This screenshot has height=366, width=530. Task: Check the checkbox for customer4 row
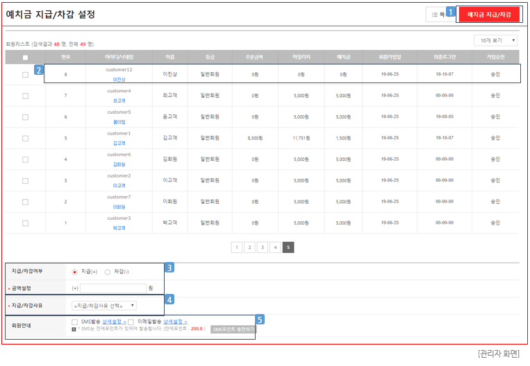click(25, 96)
